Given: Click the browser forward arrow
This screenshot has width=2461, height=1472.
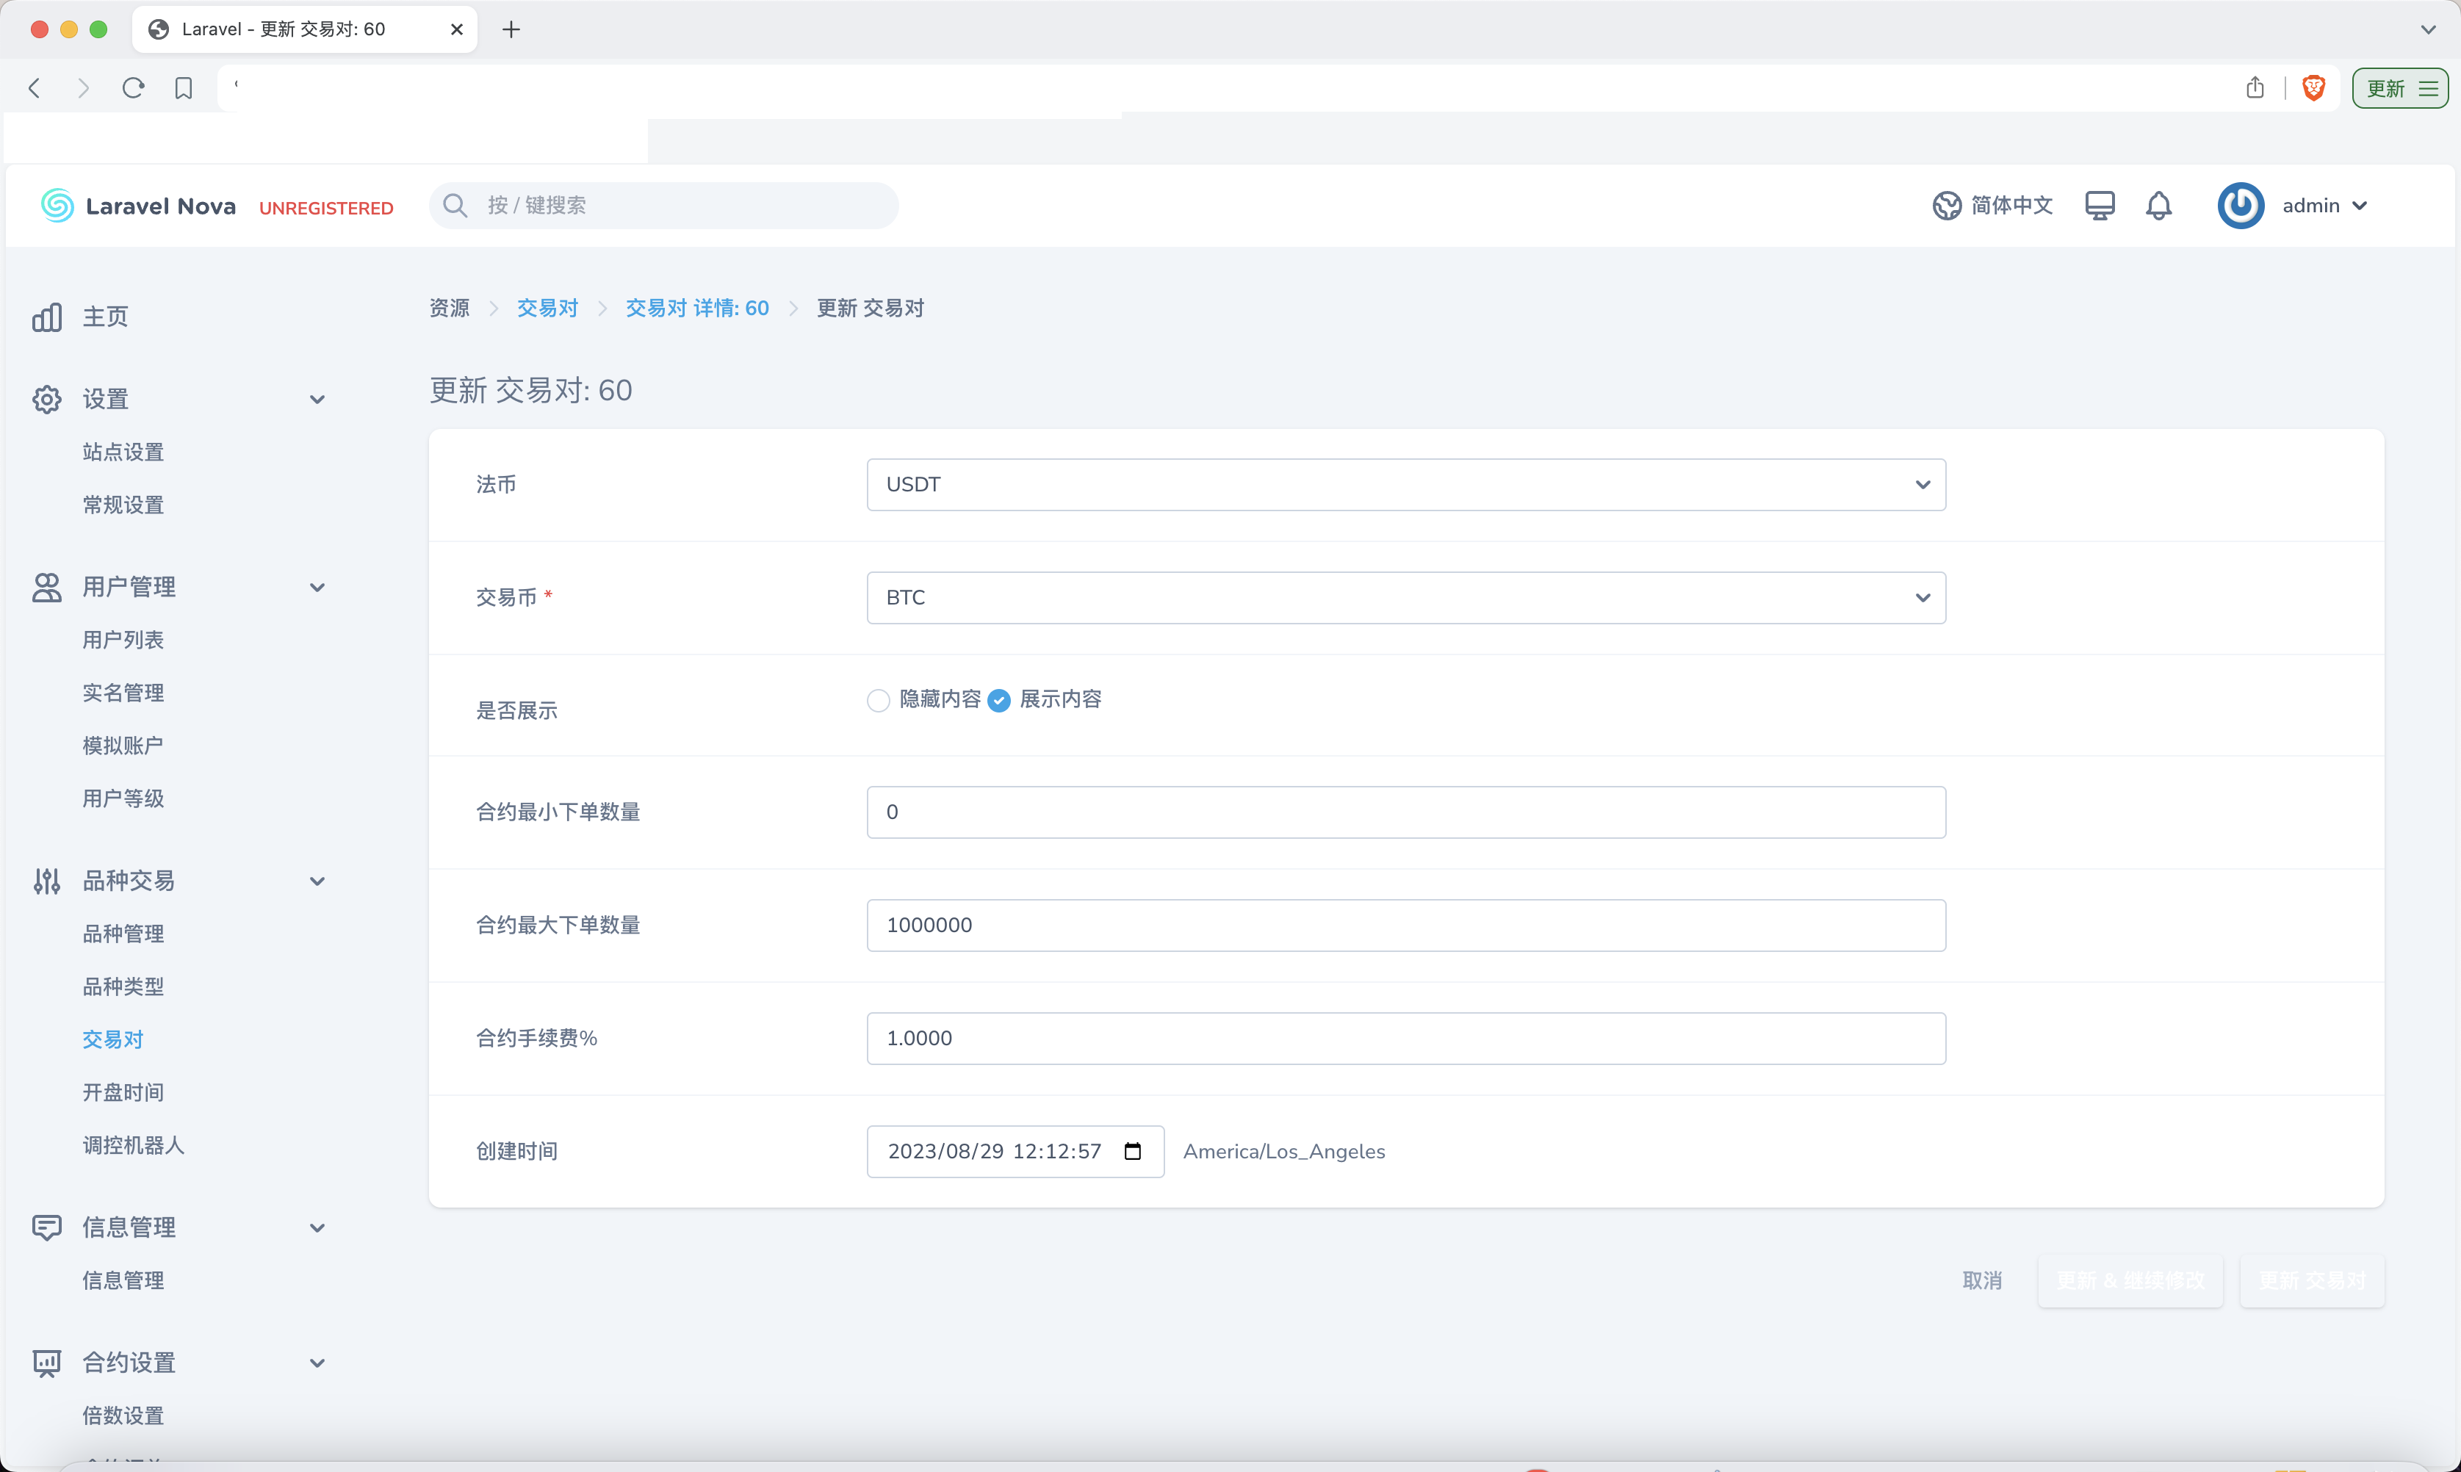Looking at the screenshot, I should click(x=83, y=88).
